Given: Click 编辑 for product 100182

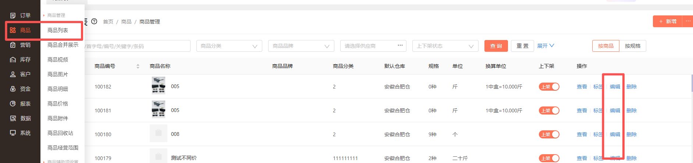Looking at the screenshot, I should pyautogui.click(x=615, y=87).
